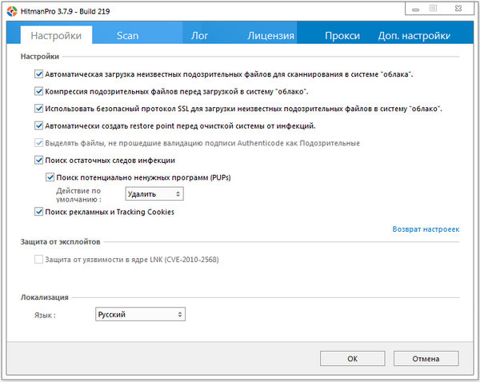Disable automatic restore point creation checkbox

coord(38,125)
